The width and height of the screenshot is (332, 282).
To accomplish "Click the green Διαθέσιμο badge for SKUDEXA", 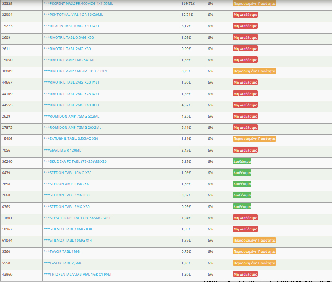I will 242,161.
